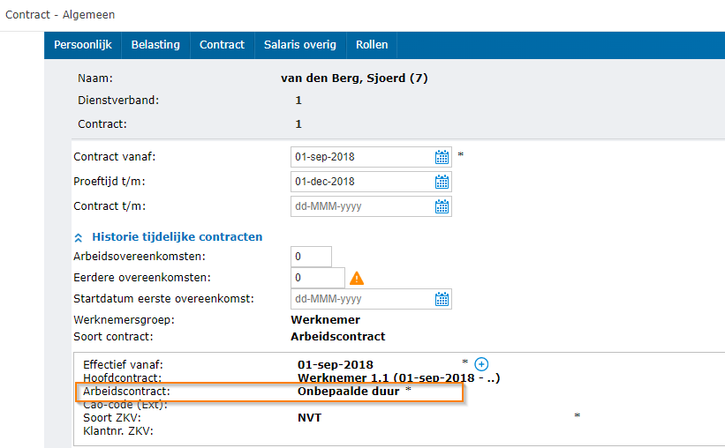Open the Belasting tab
725x448 pixels.
point(155,45)
